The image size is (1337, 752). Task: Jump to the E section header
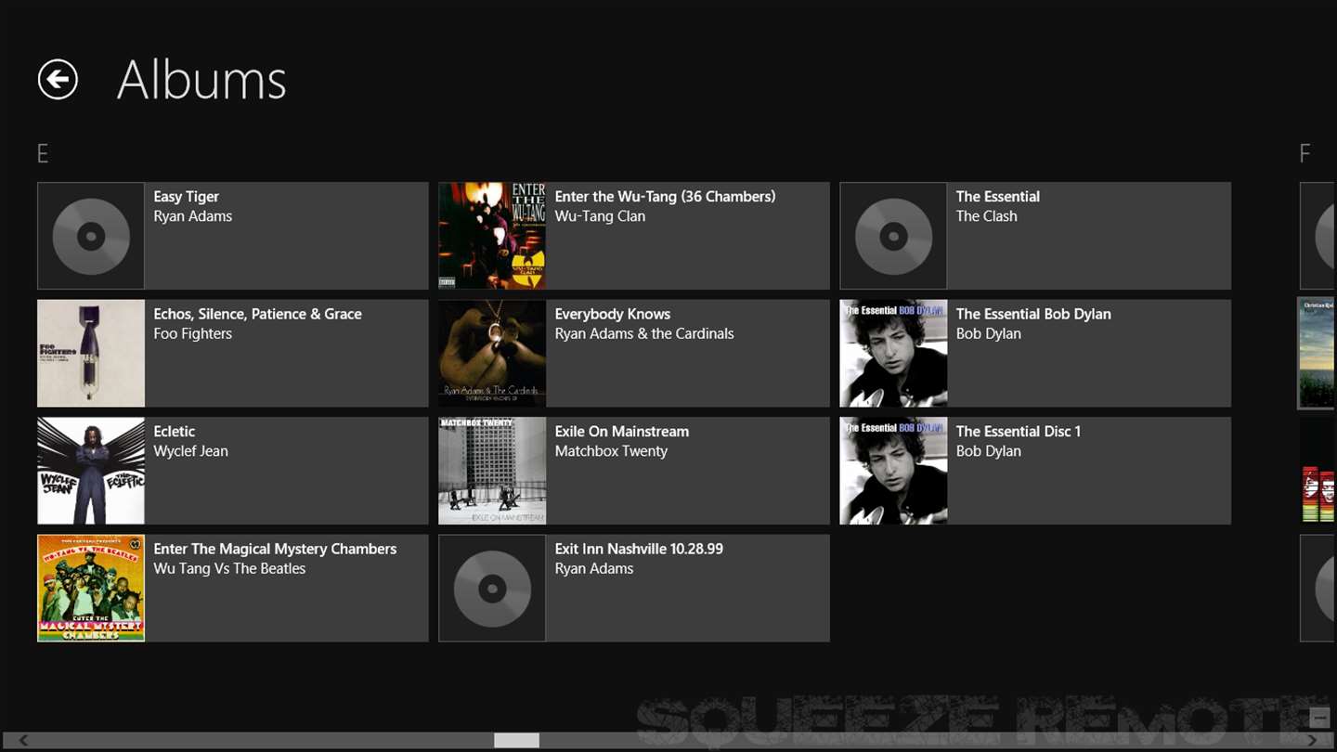click(43, 153)
